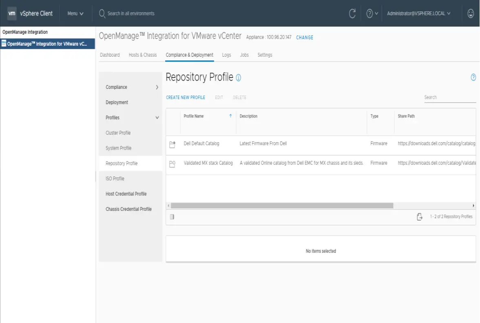480x323 pixels.
Task: Select the Compliance & Deployment tab
Action: [190, 55]
